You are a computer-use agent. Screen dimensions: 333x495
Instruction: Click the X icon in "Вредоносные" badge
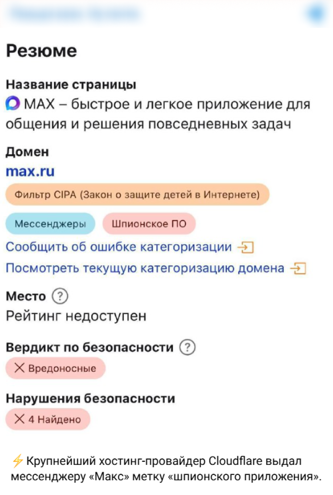click(20, 368)
